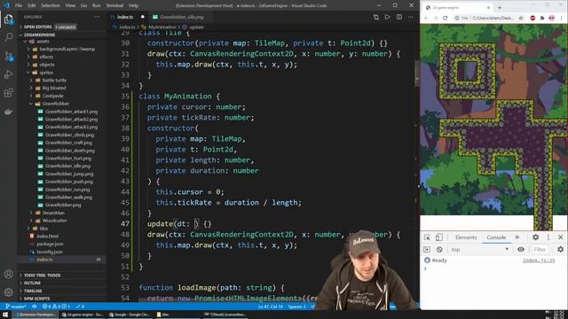568x319 pixels.
Task: Open Run and Debug view
Action: [x=9, y=74]
